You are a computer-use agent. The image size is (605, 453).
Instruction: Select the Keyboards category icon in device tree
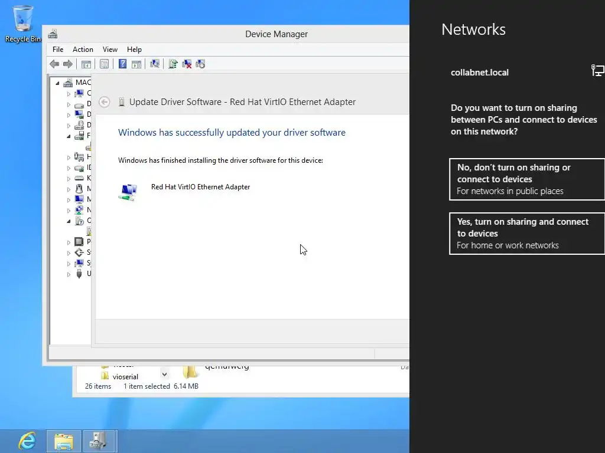79,178
